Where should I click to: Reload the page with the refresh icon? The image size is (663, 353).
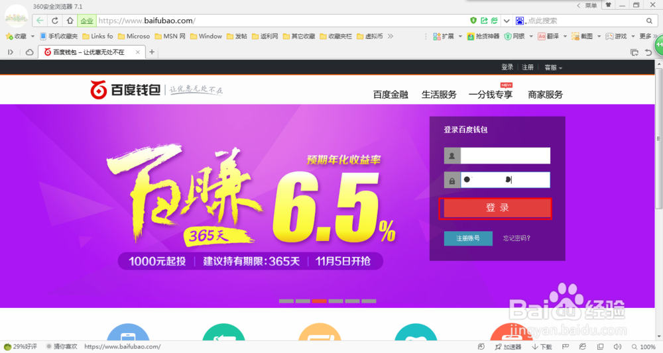coord(55,21)
